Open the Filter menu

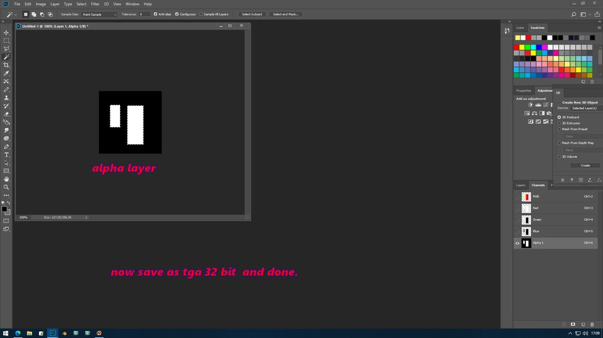pyautogui.click(x=95, y=4)
